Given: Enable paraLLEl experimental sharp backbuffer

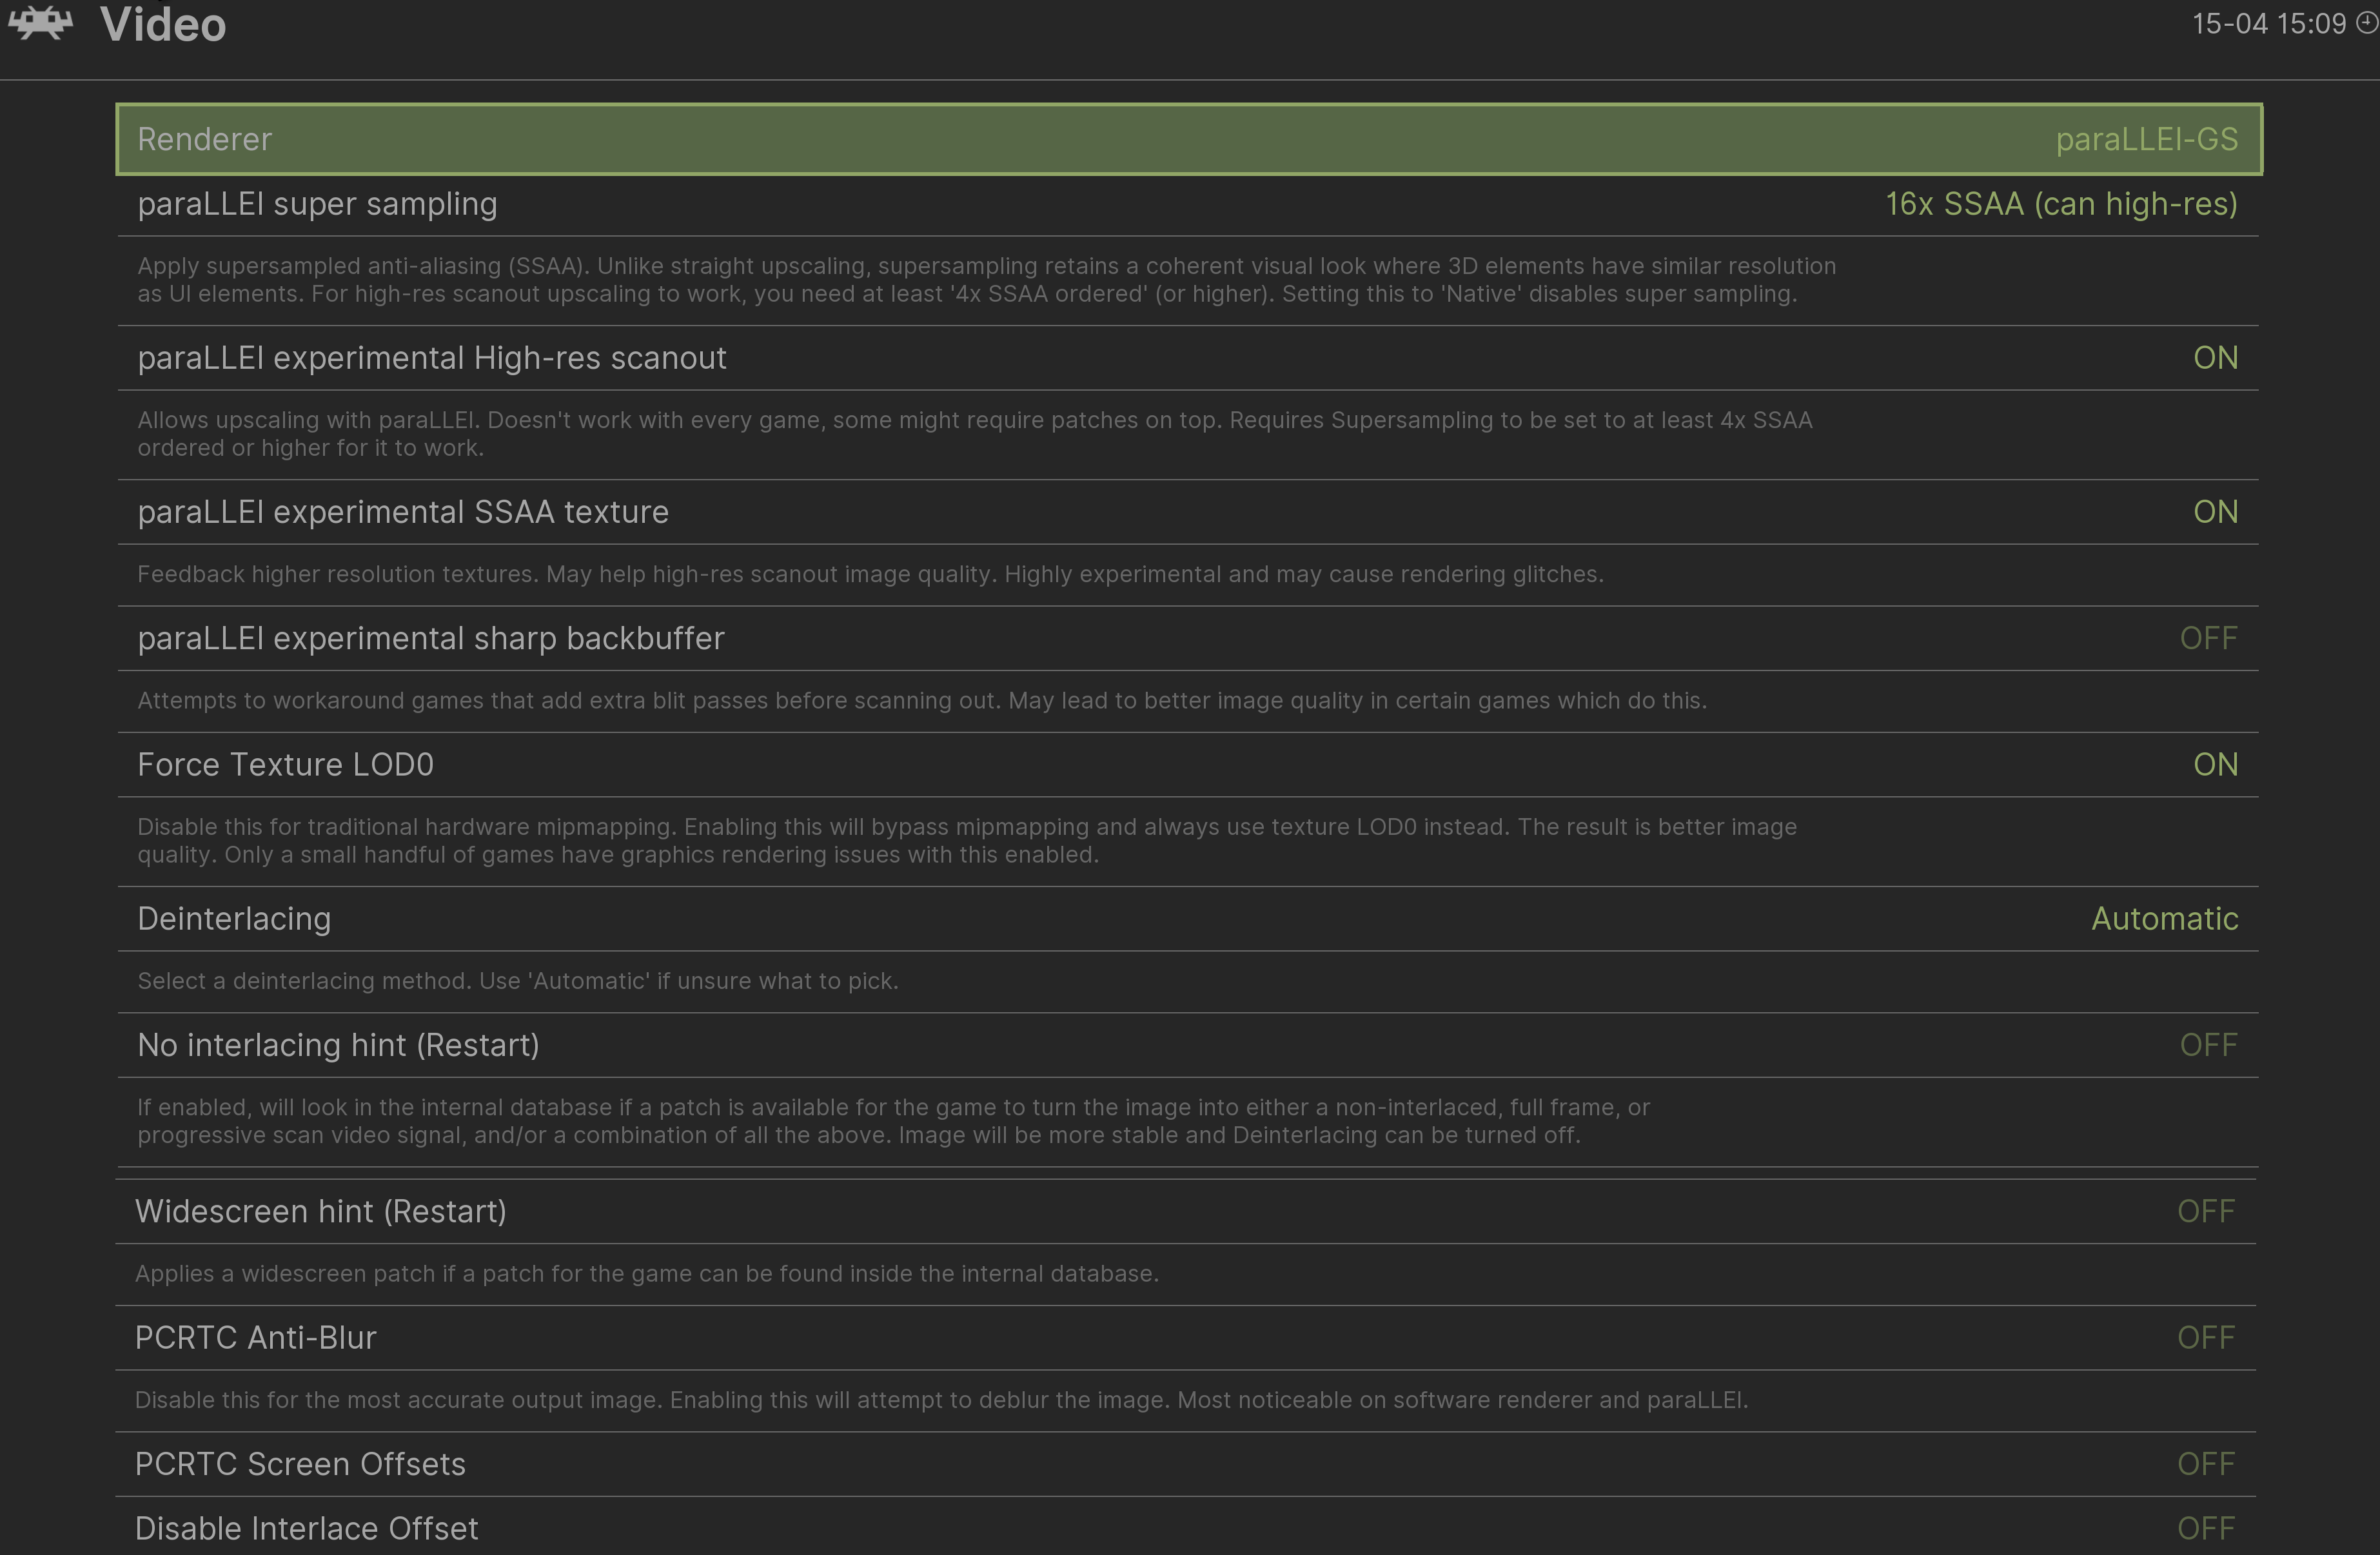Looking at the screenshot, I should click(2208, 638).
